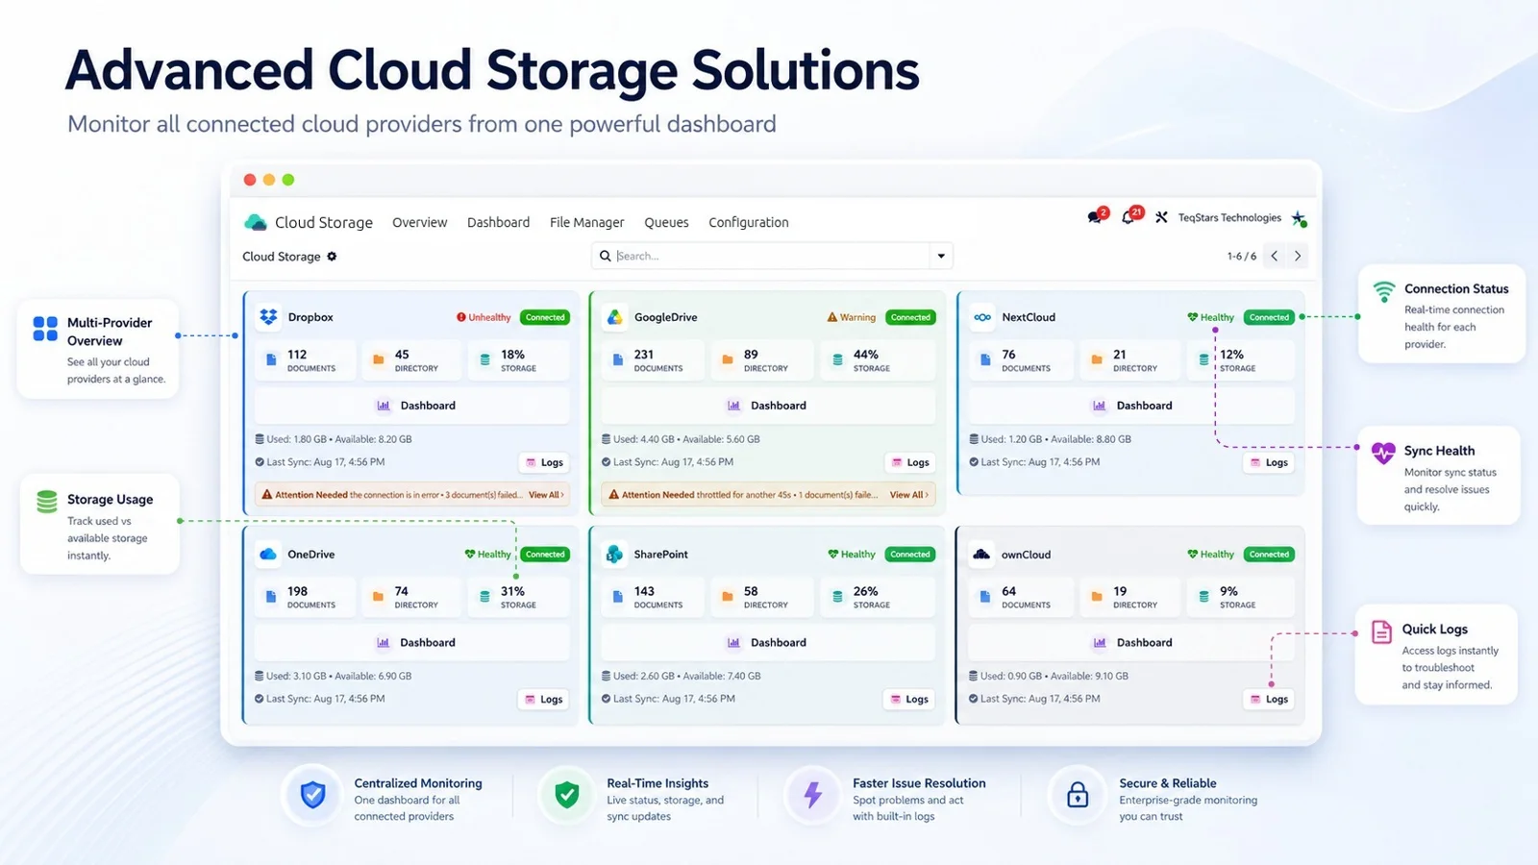Click the GoogleDrive provider icon
Screen dimensions: 1538x865
614,317
